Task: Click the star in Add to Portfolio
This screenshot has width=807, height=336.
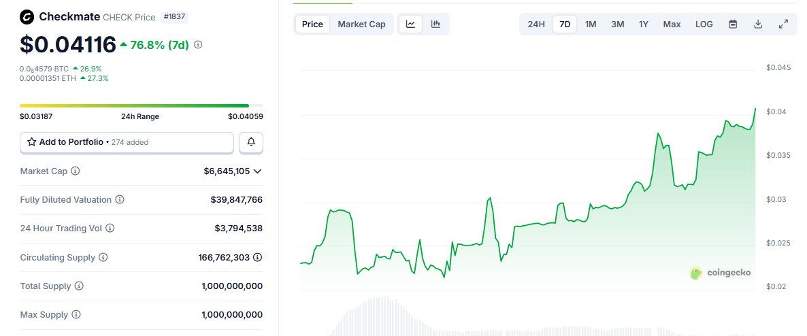Action: (x=32, y=142)
